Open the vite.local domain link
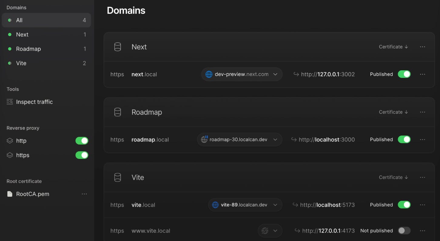Viewport: 440px width, 241px height. pos(143,205)
